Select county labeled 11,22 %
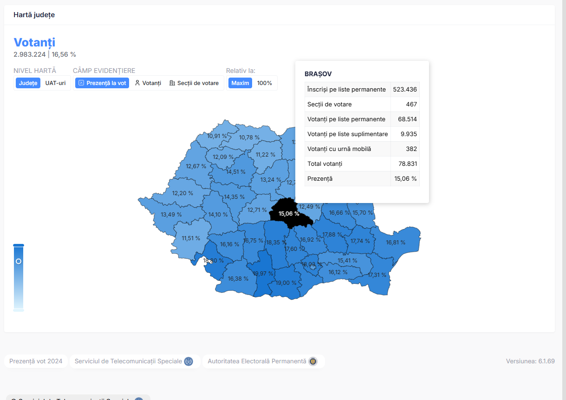The width and height of the screenshot is (566, 400). coord(266,154)
